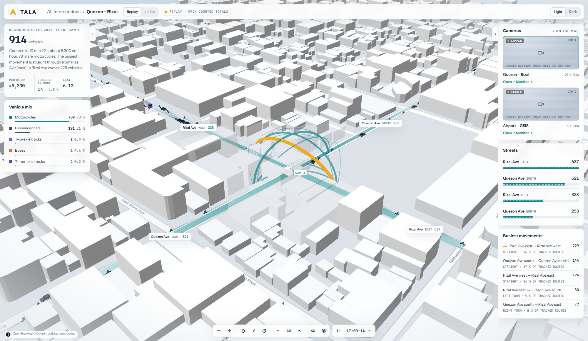Click Rizal Ave east to Quezon south movement

541,293
